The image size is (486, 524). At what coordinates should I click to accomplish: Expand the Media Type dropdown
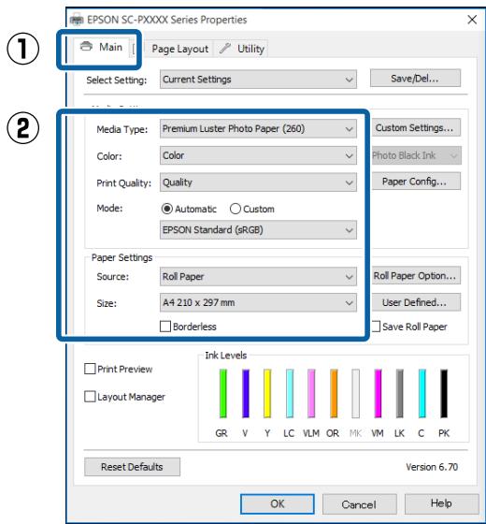point(258,129)
